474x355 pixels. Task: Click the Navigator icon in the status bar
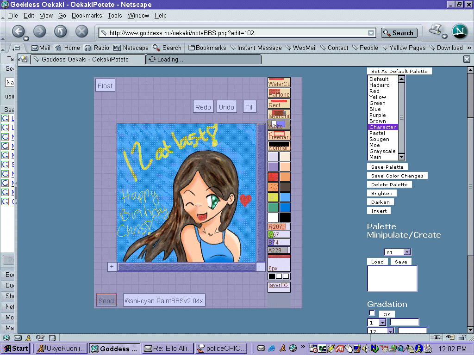tap(6, 338)
